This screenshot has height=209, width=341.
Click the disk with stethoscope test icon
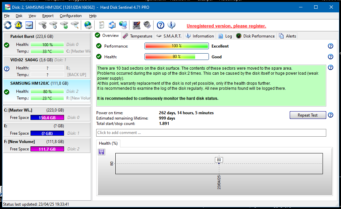point(43,25)
